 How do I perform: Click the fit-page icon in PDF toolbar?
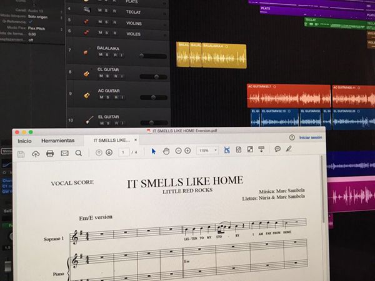point(239,150)
